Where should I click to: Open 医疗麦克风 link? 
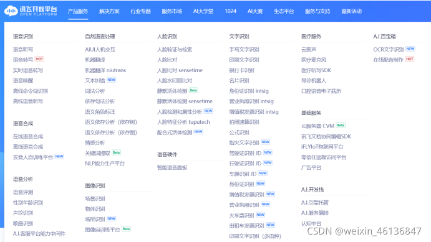click(314, 60)
